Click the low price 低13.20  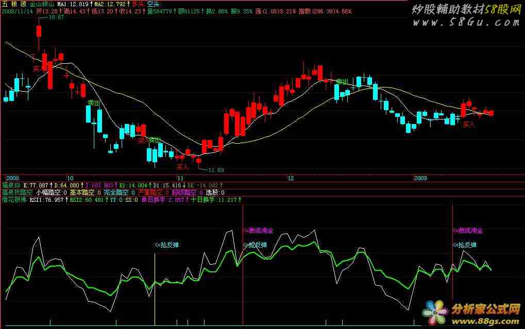click(103, 11)
